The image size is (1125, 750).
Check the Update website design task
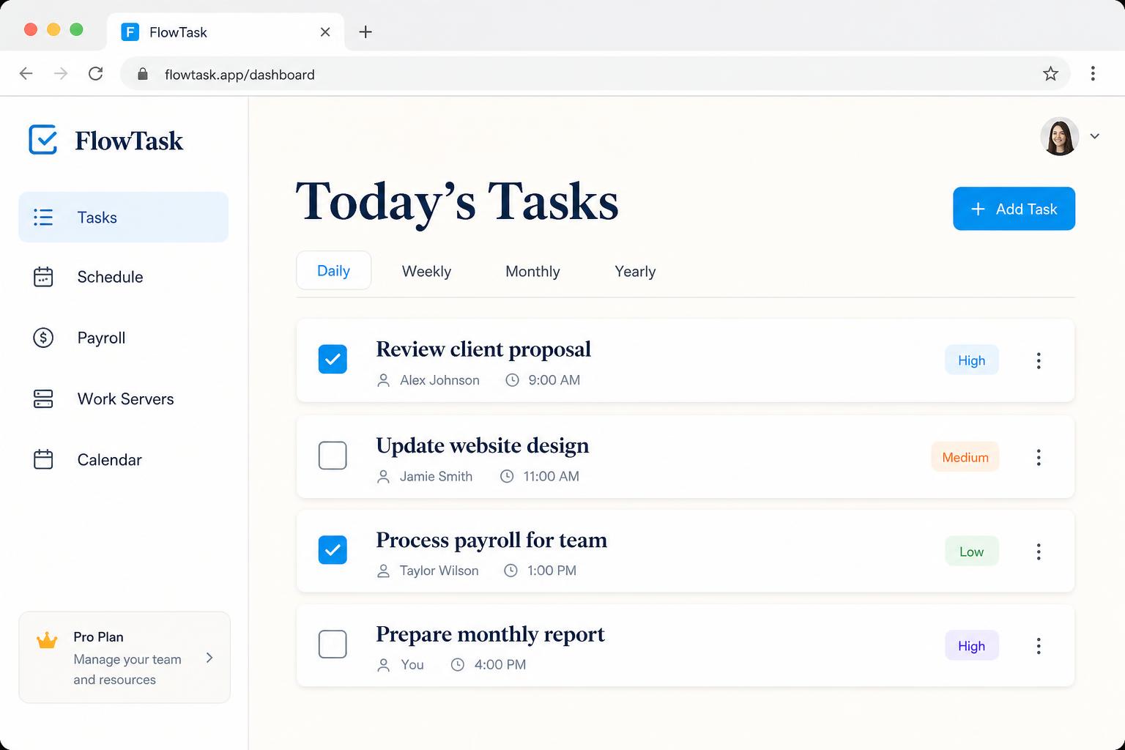click(333, 456)
